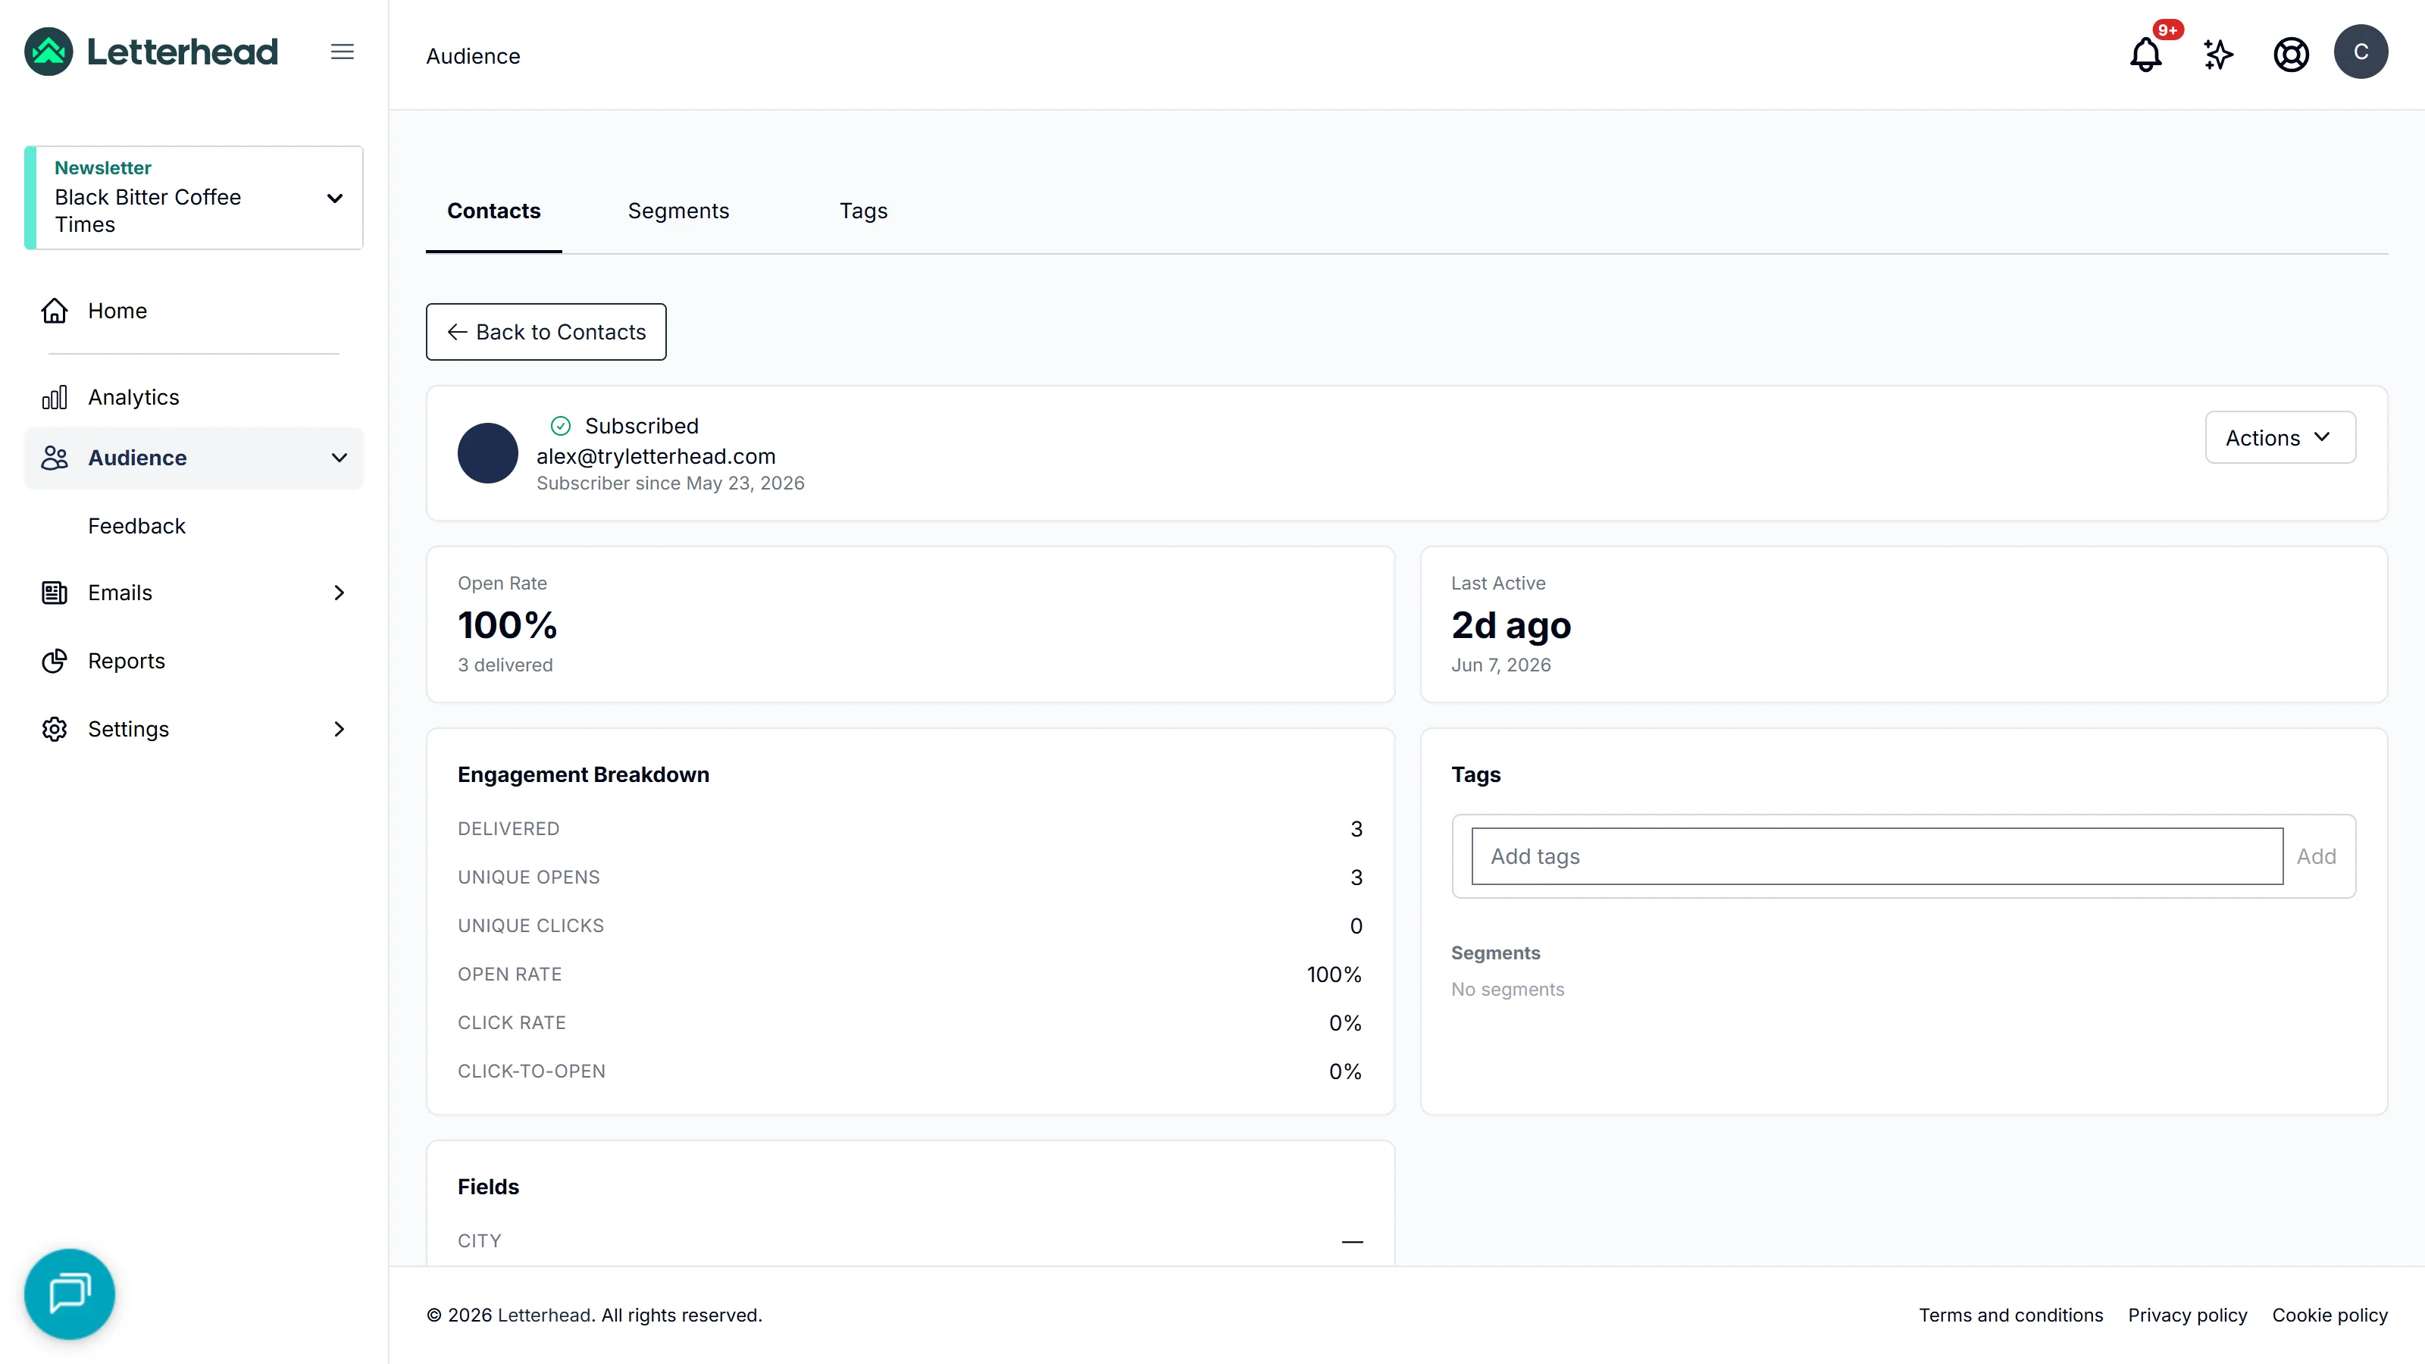The width and height of the screenshot is (2425, 1364).
Task: Open the AI sparkle icon
Action: point(2218,54)
